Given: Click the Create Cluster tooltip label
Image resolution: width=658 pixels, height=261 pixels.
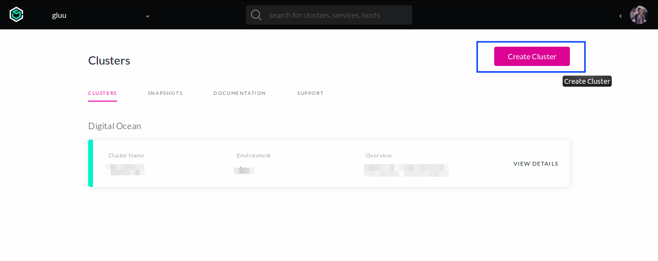Looking at the screenshot, I should click(x=587, y=81).
